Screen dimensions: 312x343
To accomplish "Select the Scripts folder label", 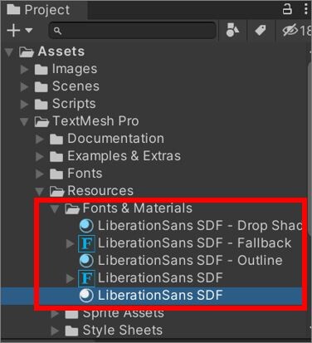I will pos(74,104).
